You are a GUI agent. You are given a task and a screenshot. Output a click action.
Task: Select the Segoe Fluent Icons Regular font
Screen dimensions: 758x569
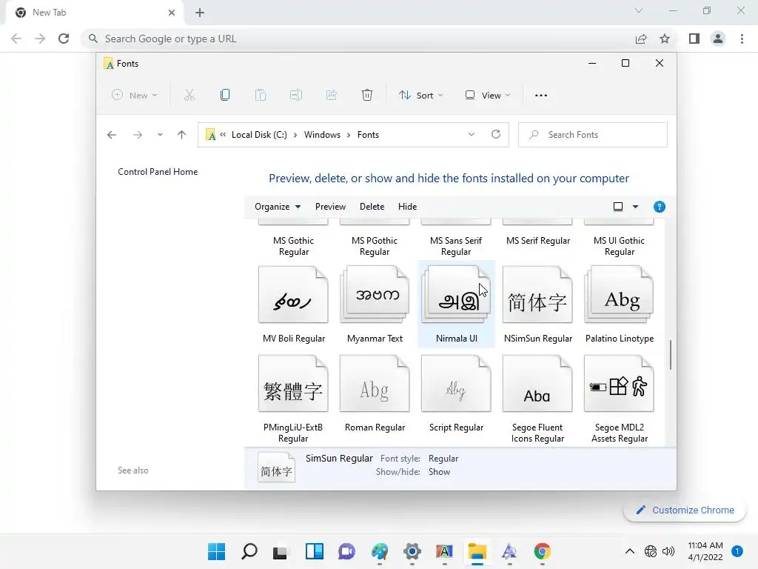[x=537, y=399]
